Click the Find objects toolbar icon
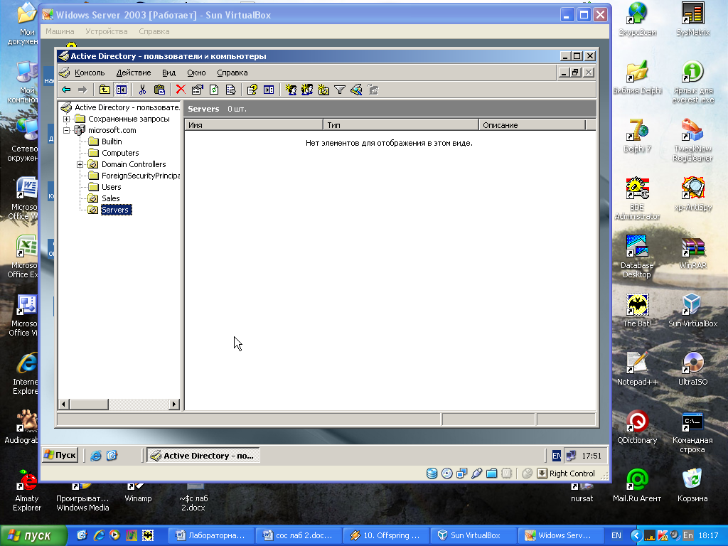This screenshot has height=546, width=728. [357, 90]
